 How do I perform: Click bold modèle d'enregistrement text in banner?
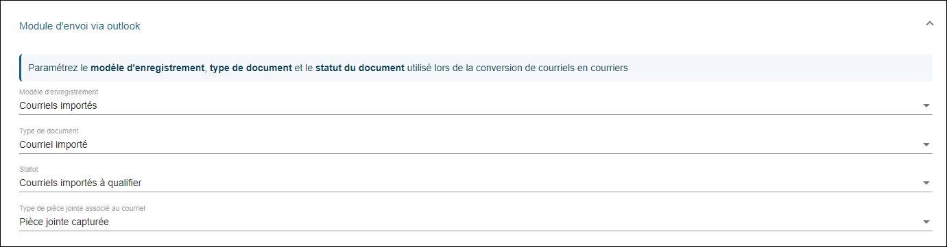tap(147, 68)
